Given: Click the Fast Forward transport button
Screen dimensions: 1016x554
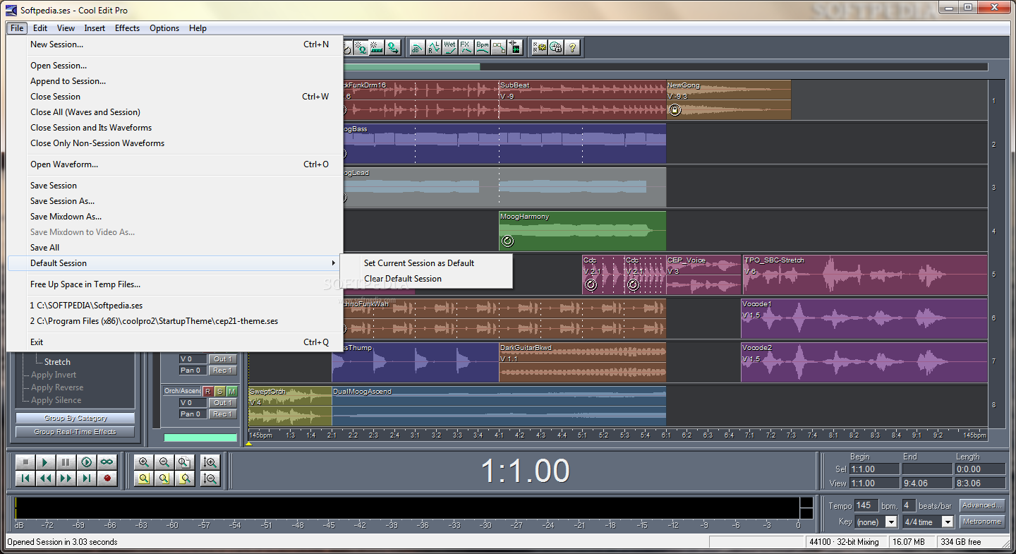Looking at the screenshot, I should tap(66, 478).
